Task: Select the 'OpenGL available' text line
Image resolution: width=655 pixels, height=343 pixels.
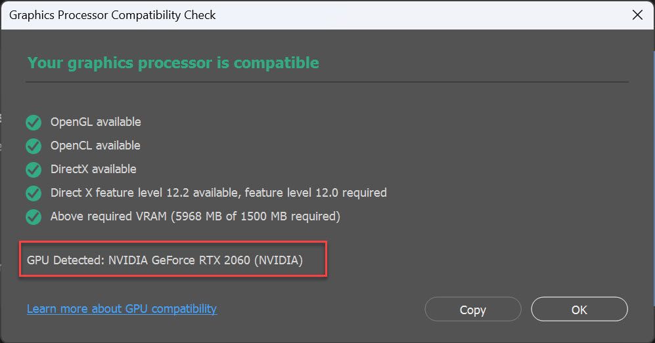Action: [x=96, y=122]
